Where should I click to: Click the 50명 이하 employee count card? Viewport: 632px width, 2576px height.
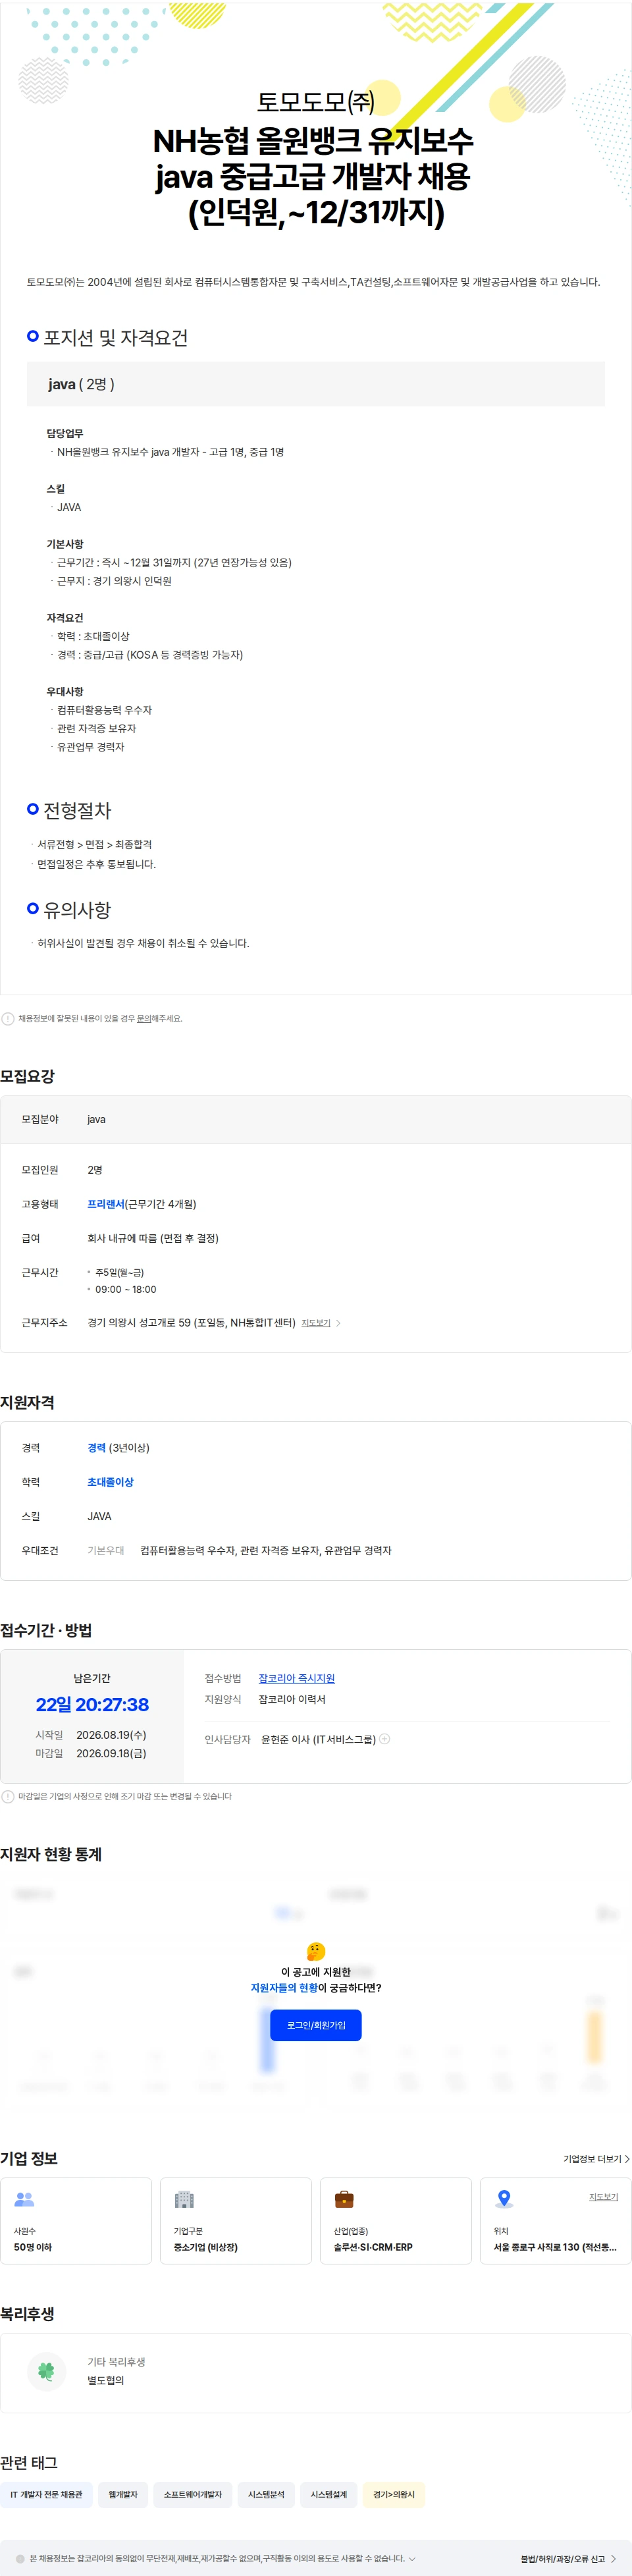[x=76, y=2221]
